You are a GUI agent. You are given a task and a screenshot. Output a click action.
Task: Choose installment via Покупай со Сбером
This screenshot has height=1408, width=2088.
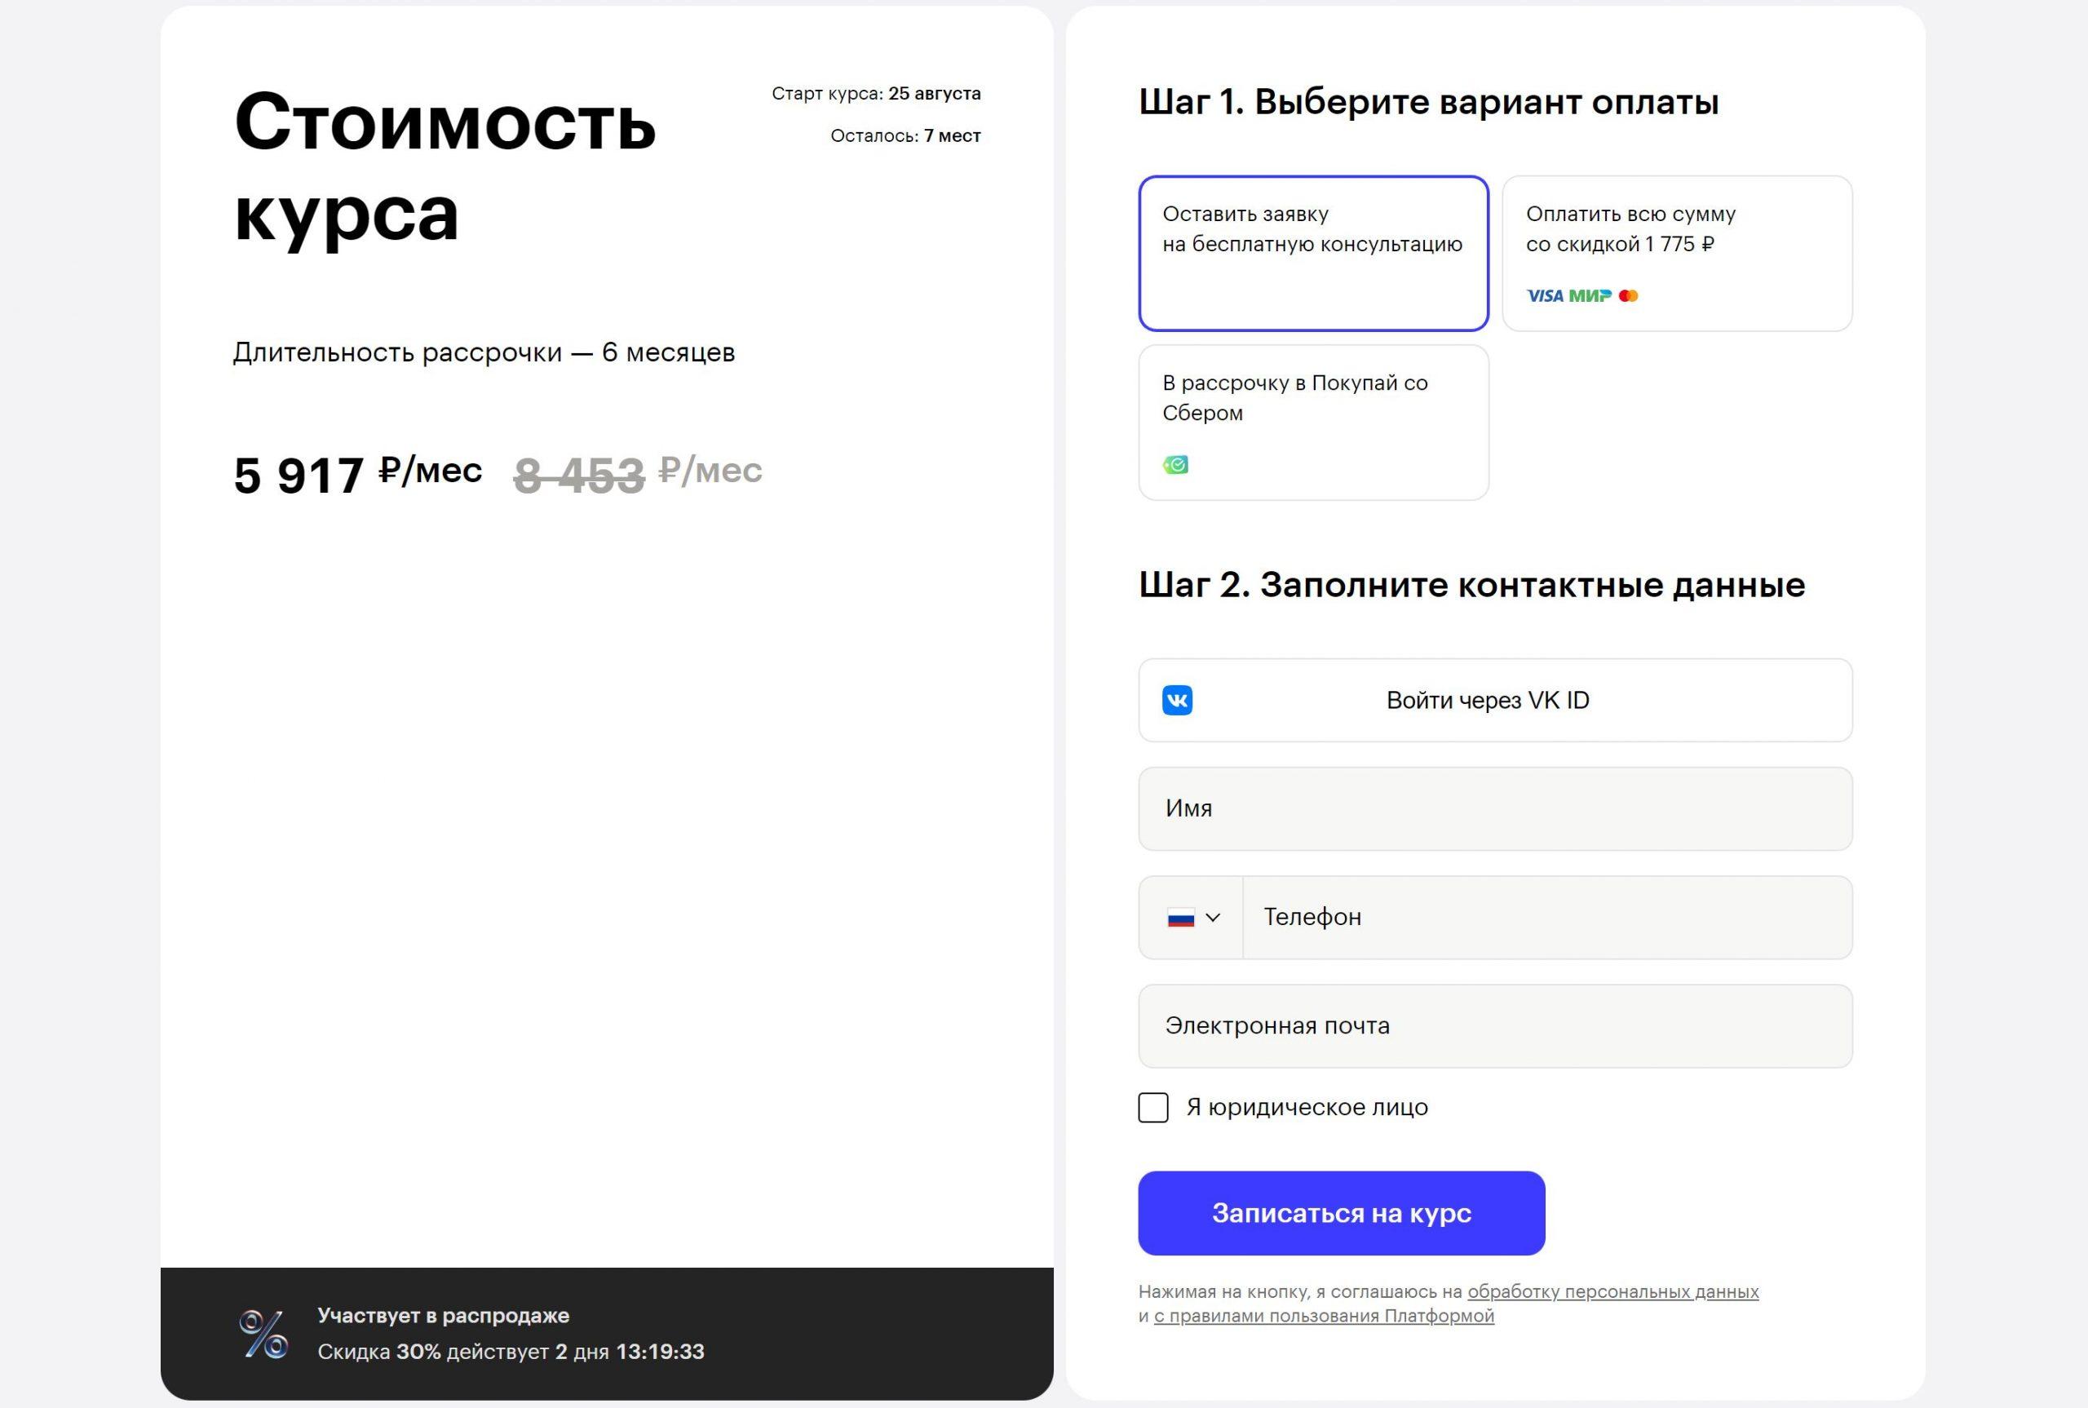coord(1313,422)
